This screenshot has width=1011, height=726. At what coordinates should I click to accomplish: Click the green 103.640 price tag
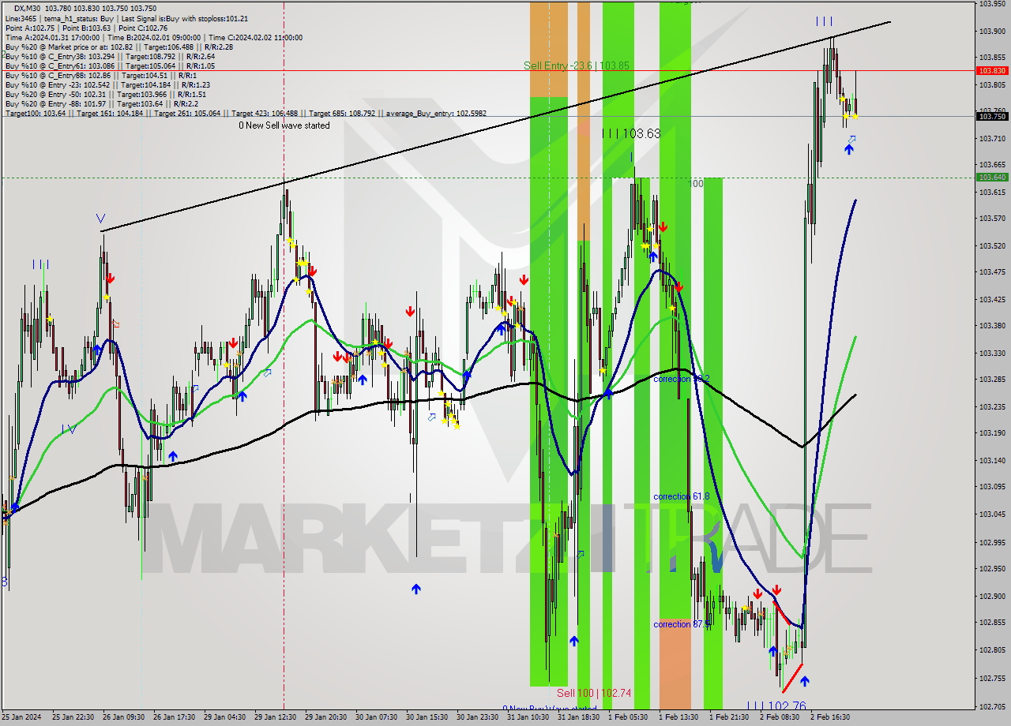click(x=993, y=177)
